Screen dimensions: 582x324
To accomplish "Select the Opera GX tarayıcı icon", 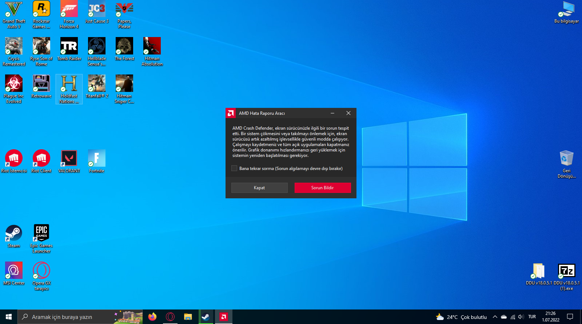I will [x=41, y=276].
